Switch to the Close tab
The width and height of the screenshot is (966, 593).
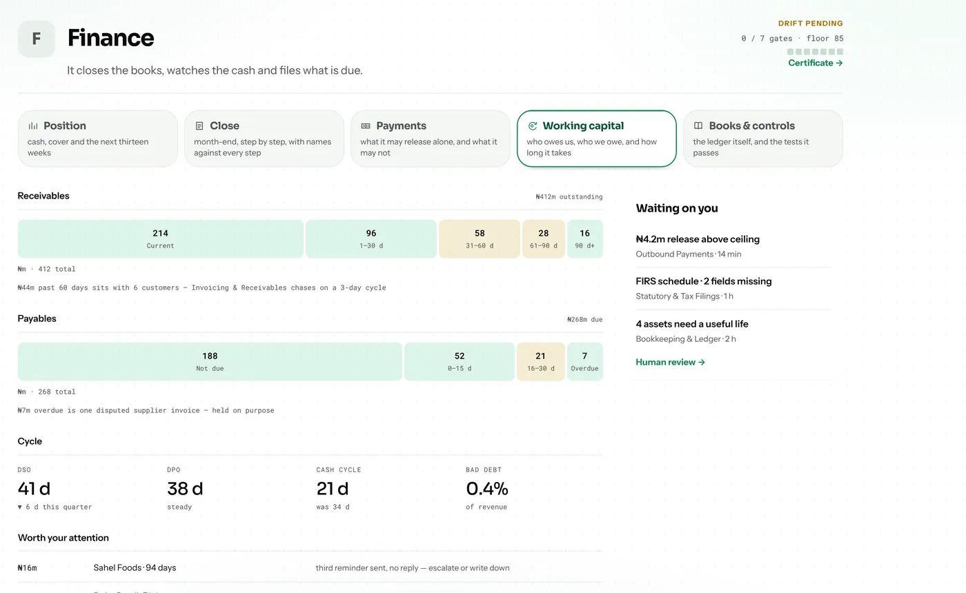pos(264,139)
